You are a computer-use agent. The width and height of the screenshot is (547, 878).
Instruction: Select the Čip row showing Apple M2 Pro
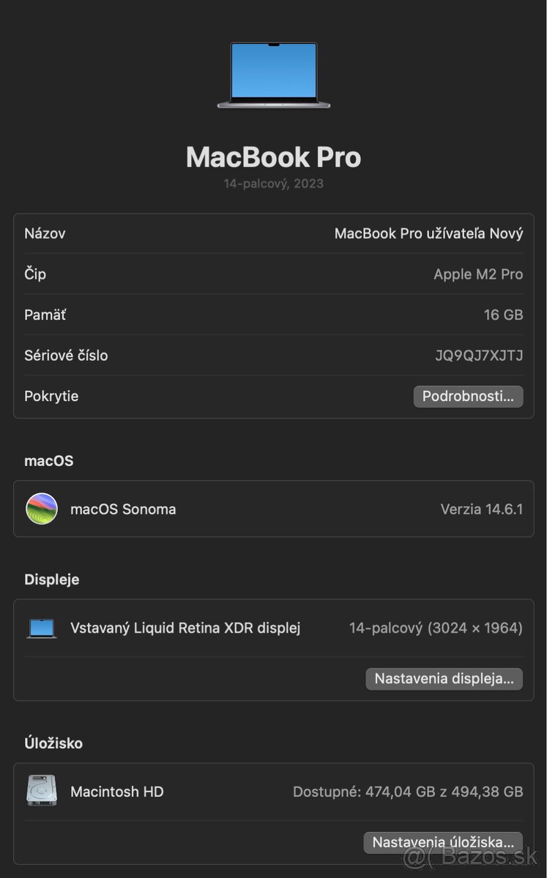tap(273, 274)
